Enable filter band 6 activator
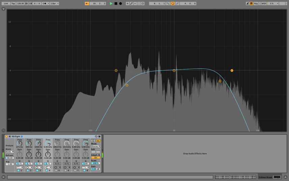This screenshot has width=289, height=181. coord(65,171)
